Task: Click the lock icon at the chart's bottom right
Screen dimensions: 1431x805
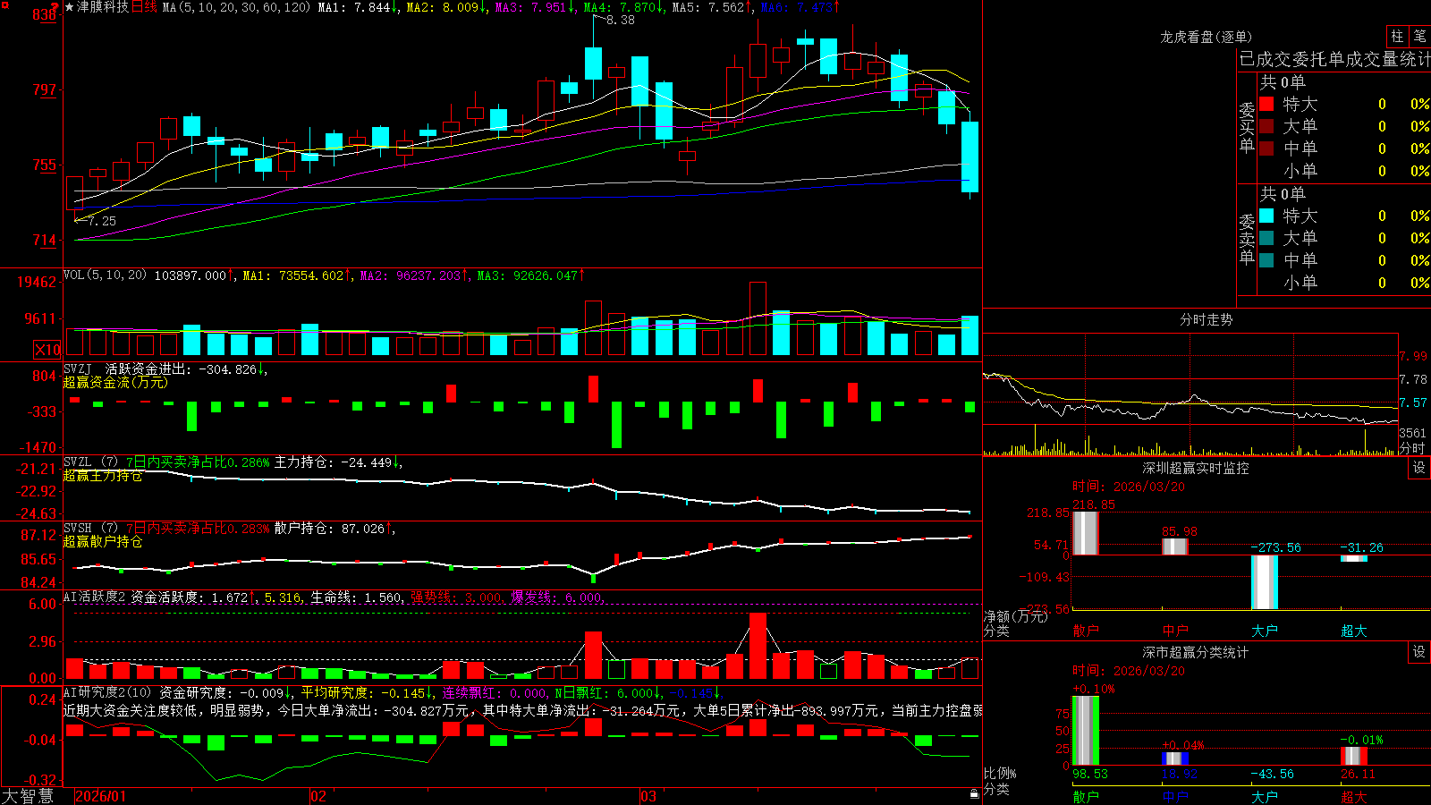Action: [x=975, y=794]
